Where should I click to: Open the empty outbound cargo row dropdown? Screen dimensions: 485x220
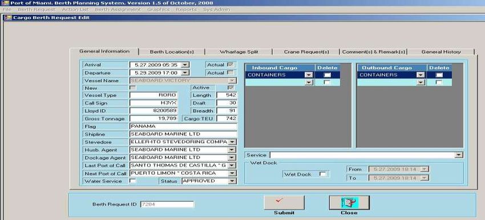click(421, 82)
